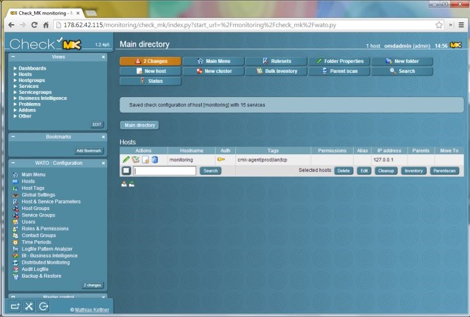Expand the Business Intelligence views group
Screen dimensions: 470x317
(16, 98)
